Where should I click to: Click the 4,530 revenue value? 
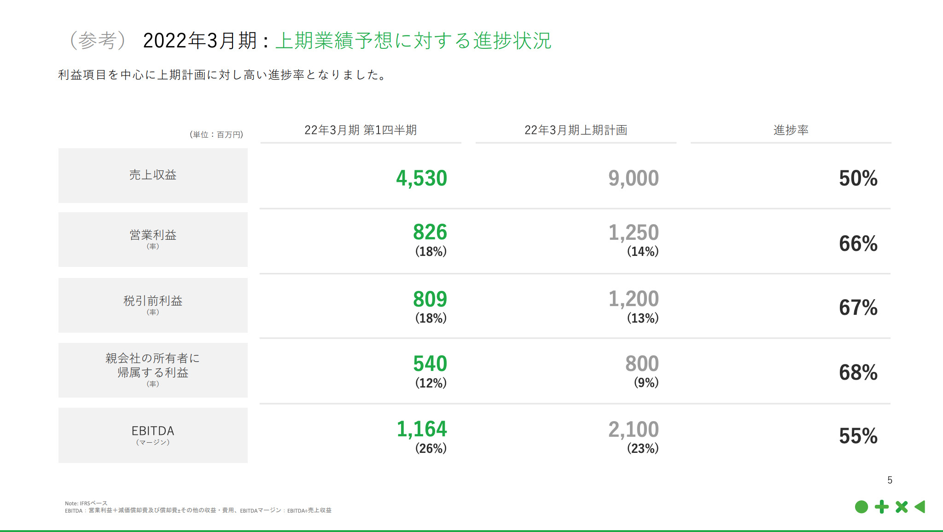point(421,179)
